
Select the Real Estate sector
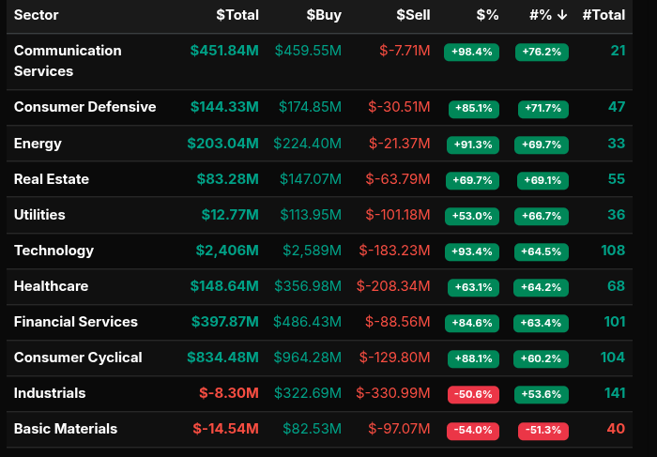tap(53, 179)
